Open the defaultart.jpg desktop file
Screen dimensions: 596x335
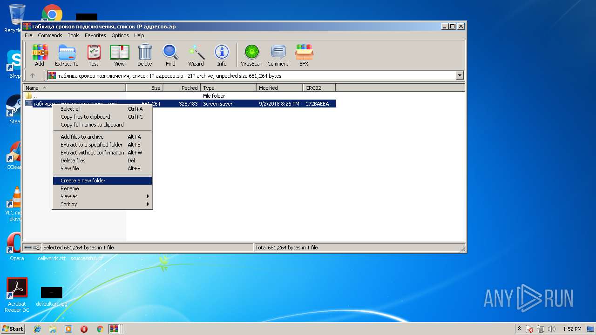pos(51,297)
